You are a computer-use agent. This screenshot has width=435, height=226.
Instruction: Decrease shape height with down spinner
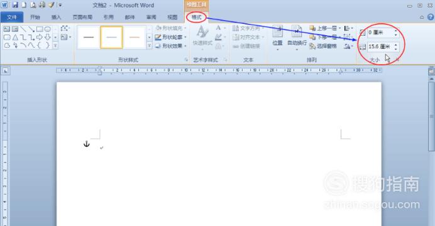[396, 35]
